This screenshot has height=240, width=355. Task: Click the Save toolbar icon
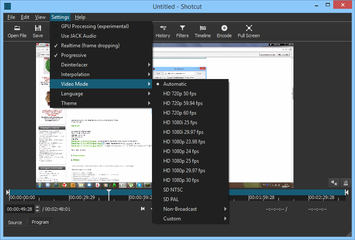tap(38, 31)
